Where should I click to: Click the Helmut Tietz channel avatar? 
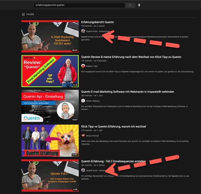click(83, 66)
